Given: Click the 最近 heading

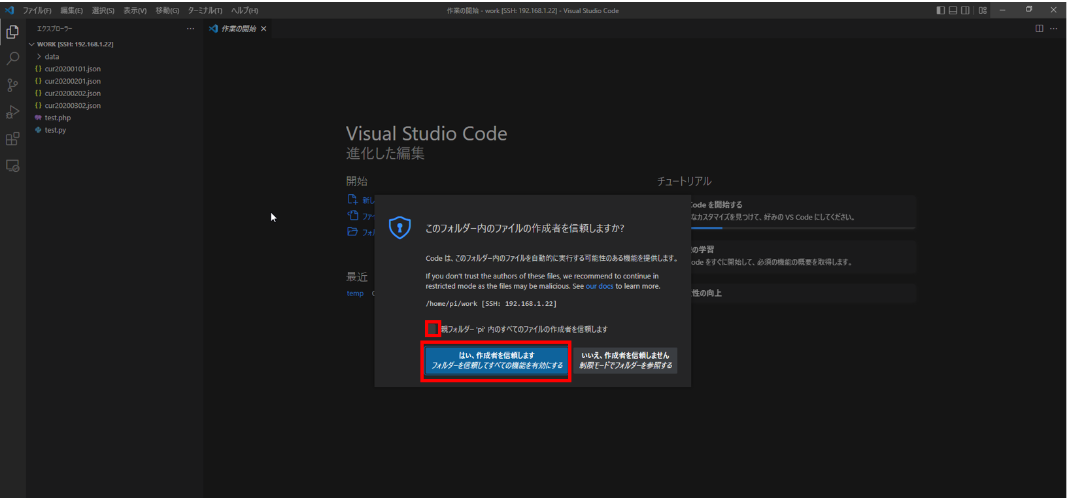Looking at the screenshot, I should click(x=357, y=276).
